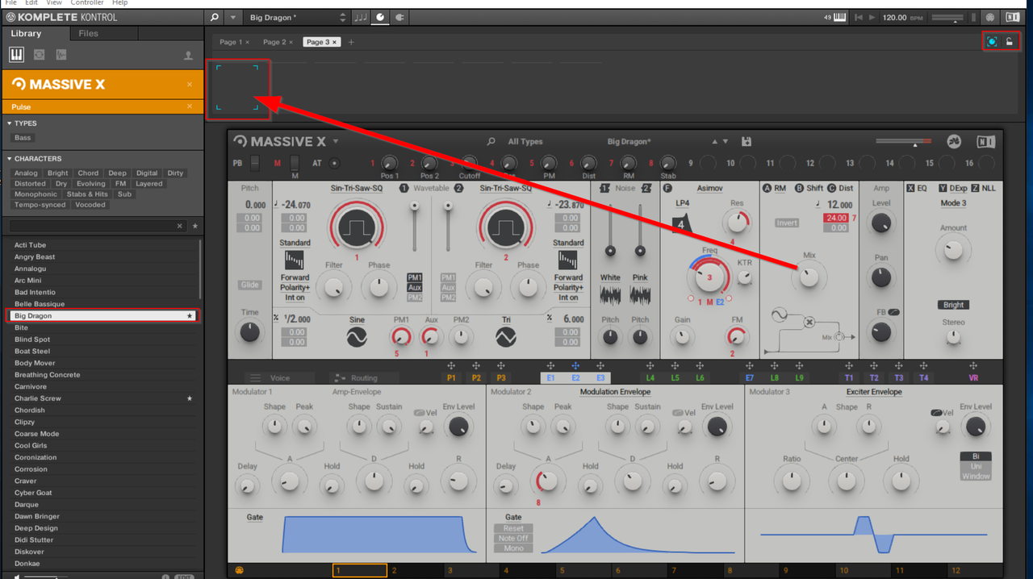Select the Page 2 tab
Image resolution: width=1033 pixels, height=579 pixels.
(277, 42)
